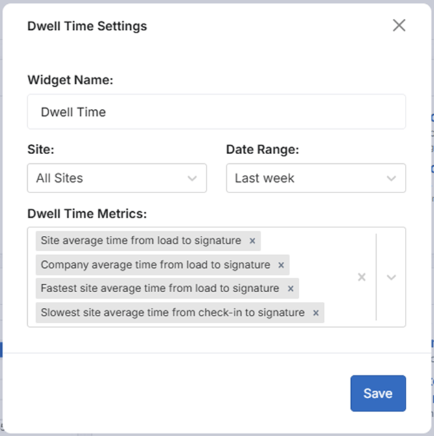Click the 'Fastest site average time' tag text

160,288
